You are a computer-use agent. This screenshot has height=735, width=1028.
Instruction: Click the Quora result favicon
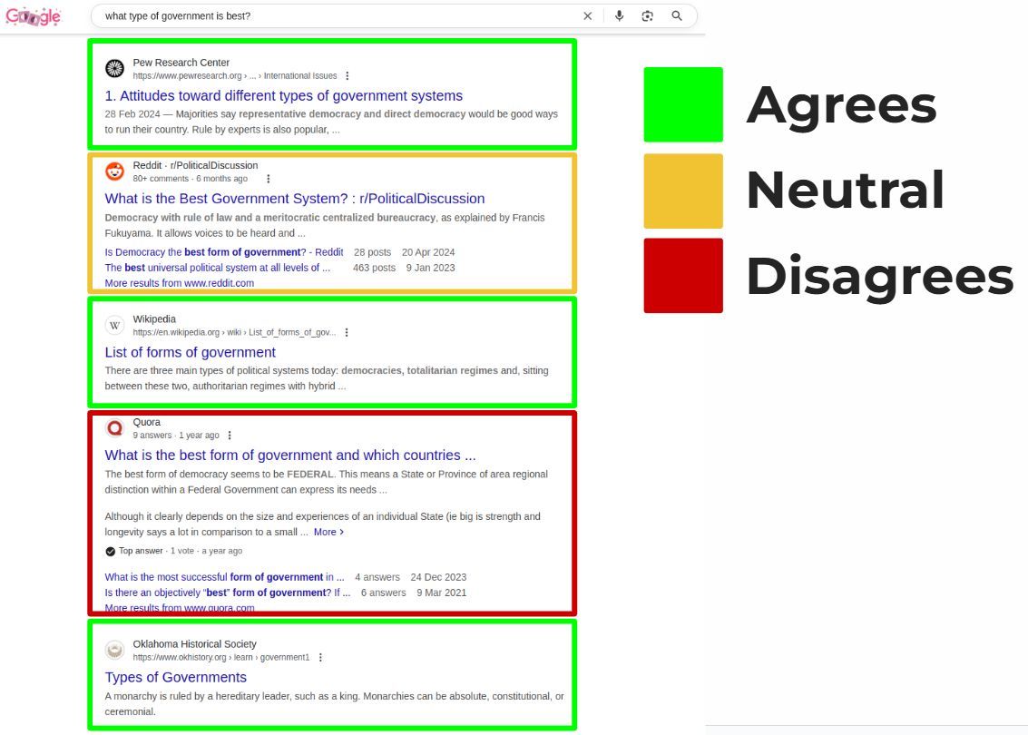(114, 428)
